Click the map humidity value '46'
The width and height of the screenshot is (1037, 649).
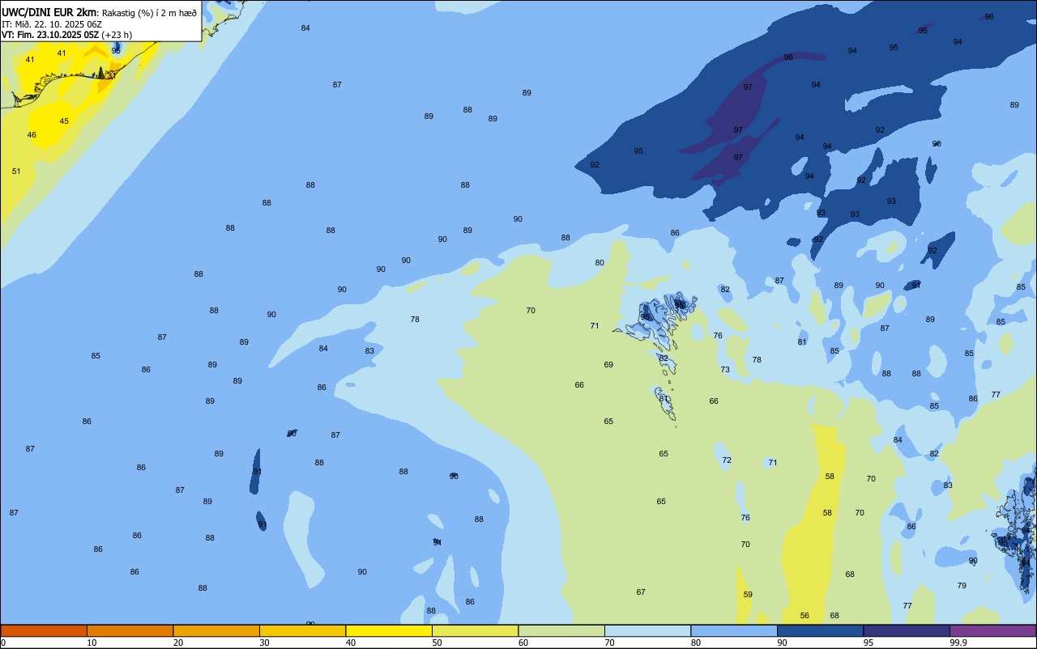pos(32,134)
